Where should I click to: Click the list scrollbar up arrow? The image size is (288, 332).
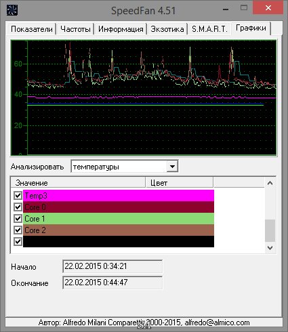pos(270,183)
